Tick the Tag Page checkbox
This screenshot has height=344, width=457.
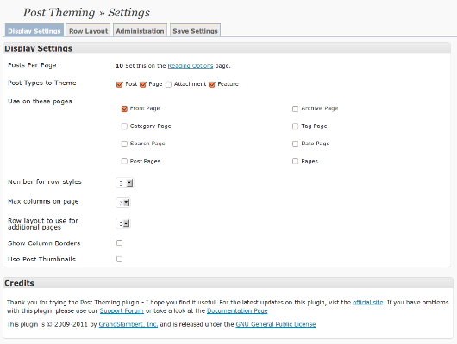[x=295, y=126]
